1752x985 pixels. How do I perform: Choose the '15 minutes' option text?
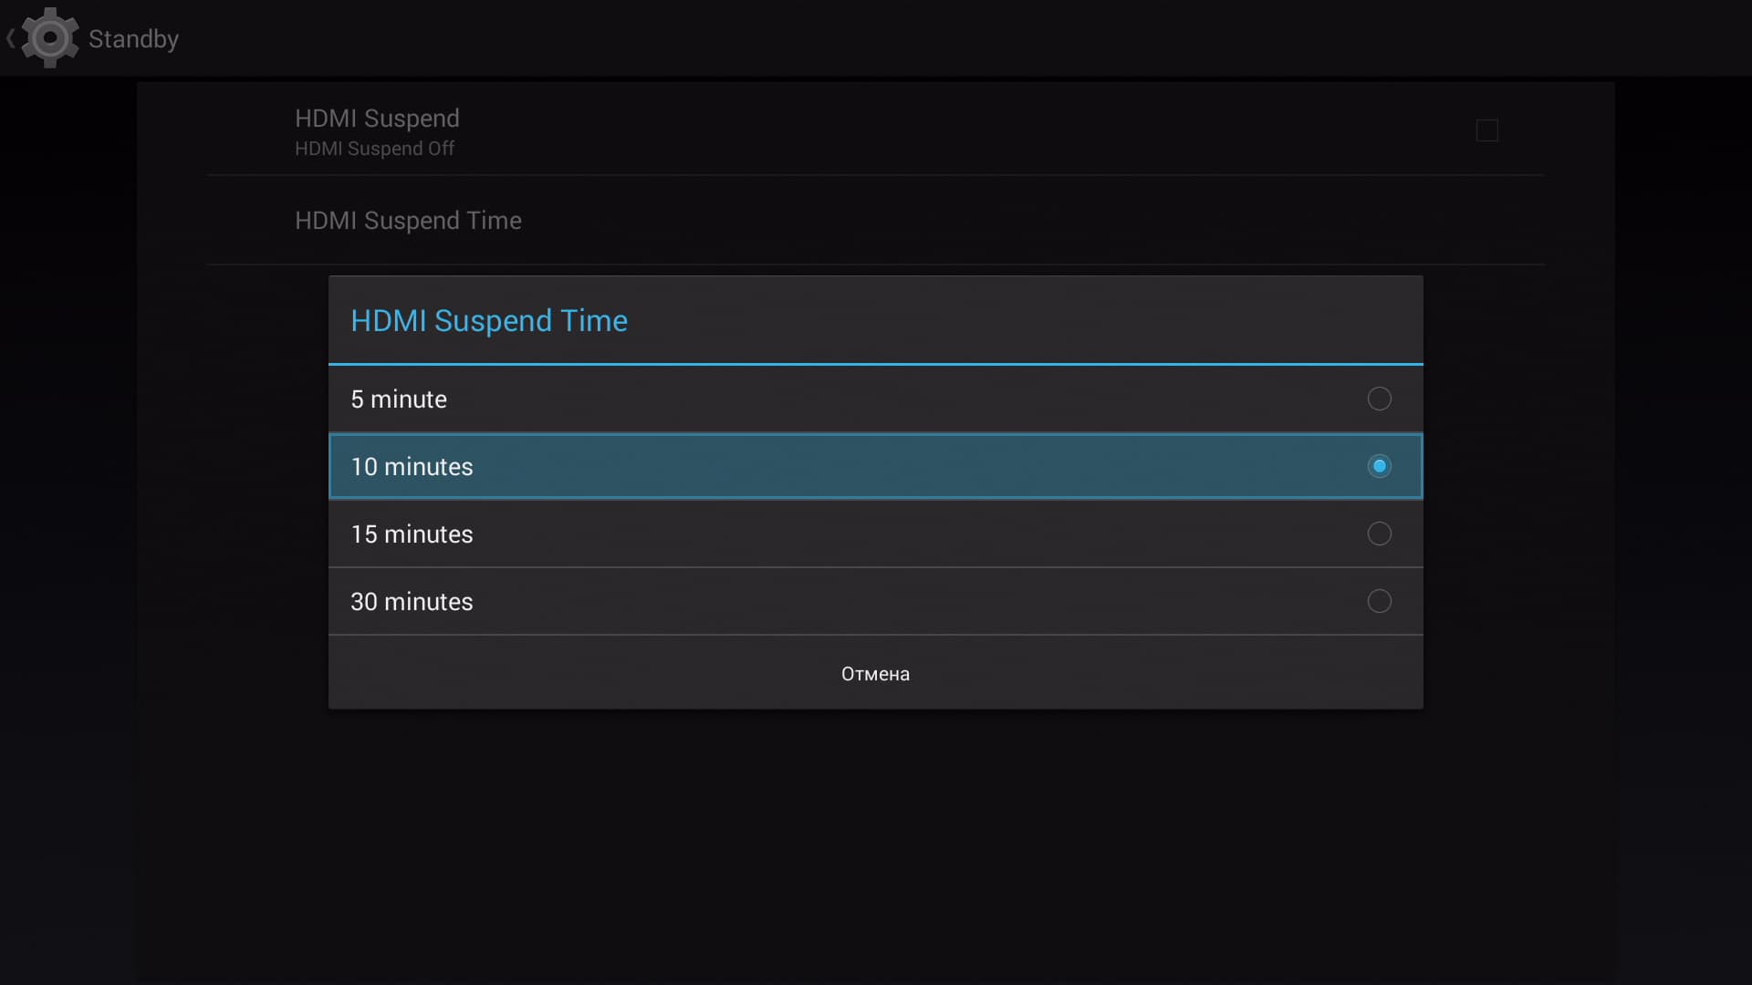[412, 534]
